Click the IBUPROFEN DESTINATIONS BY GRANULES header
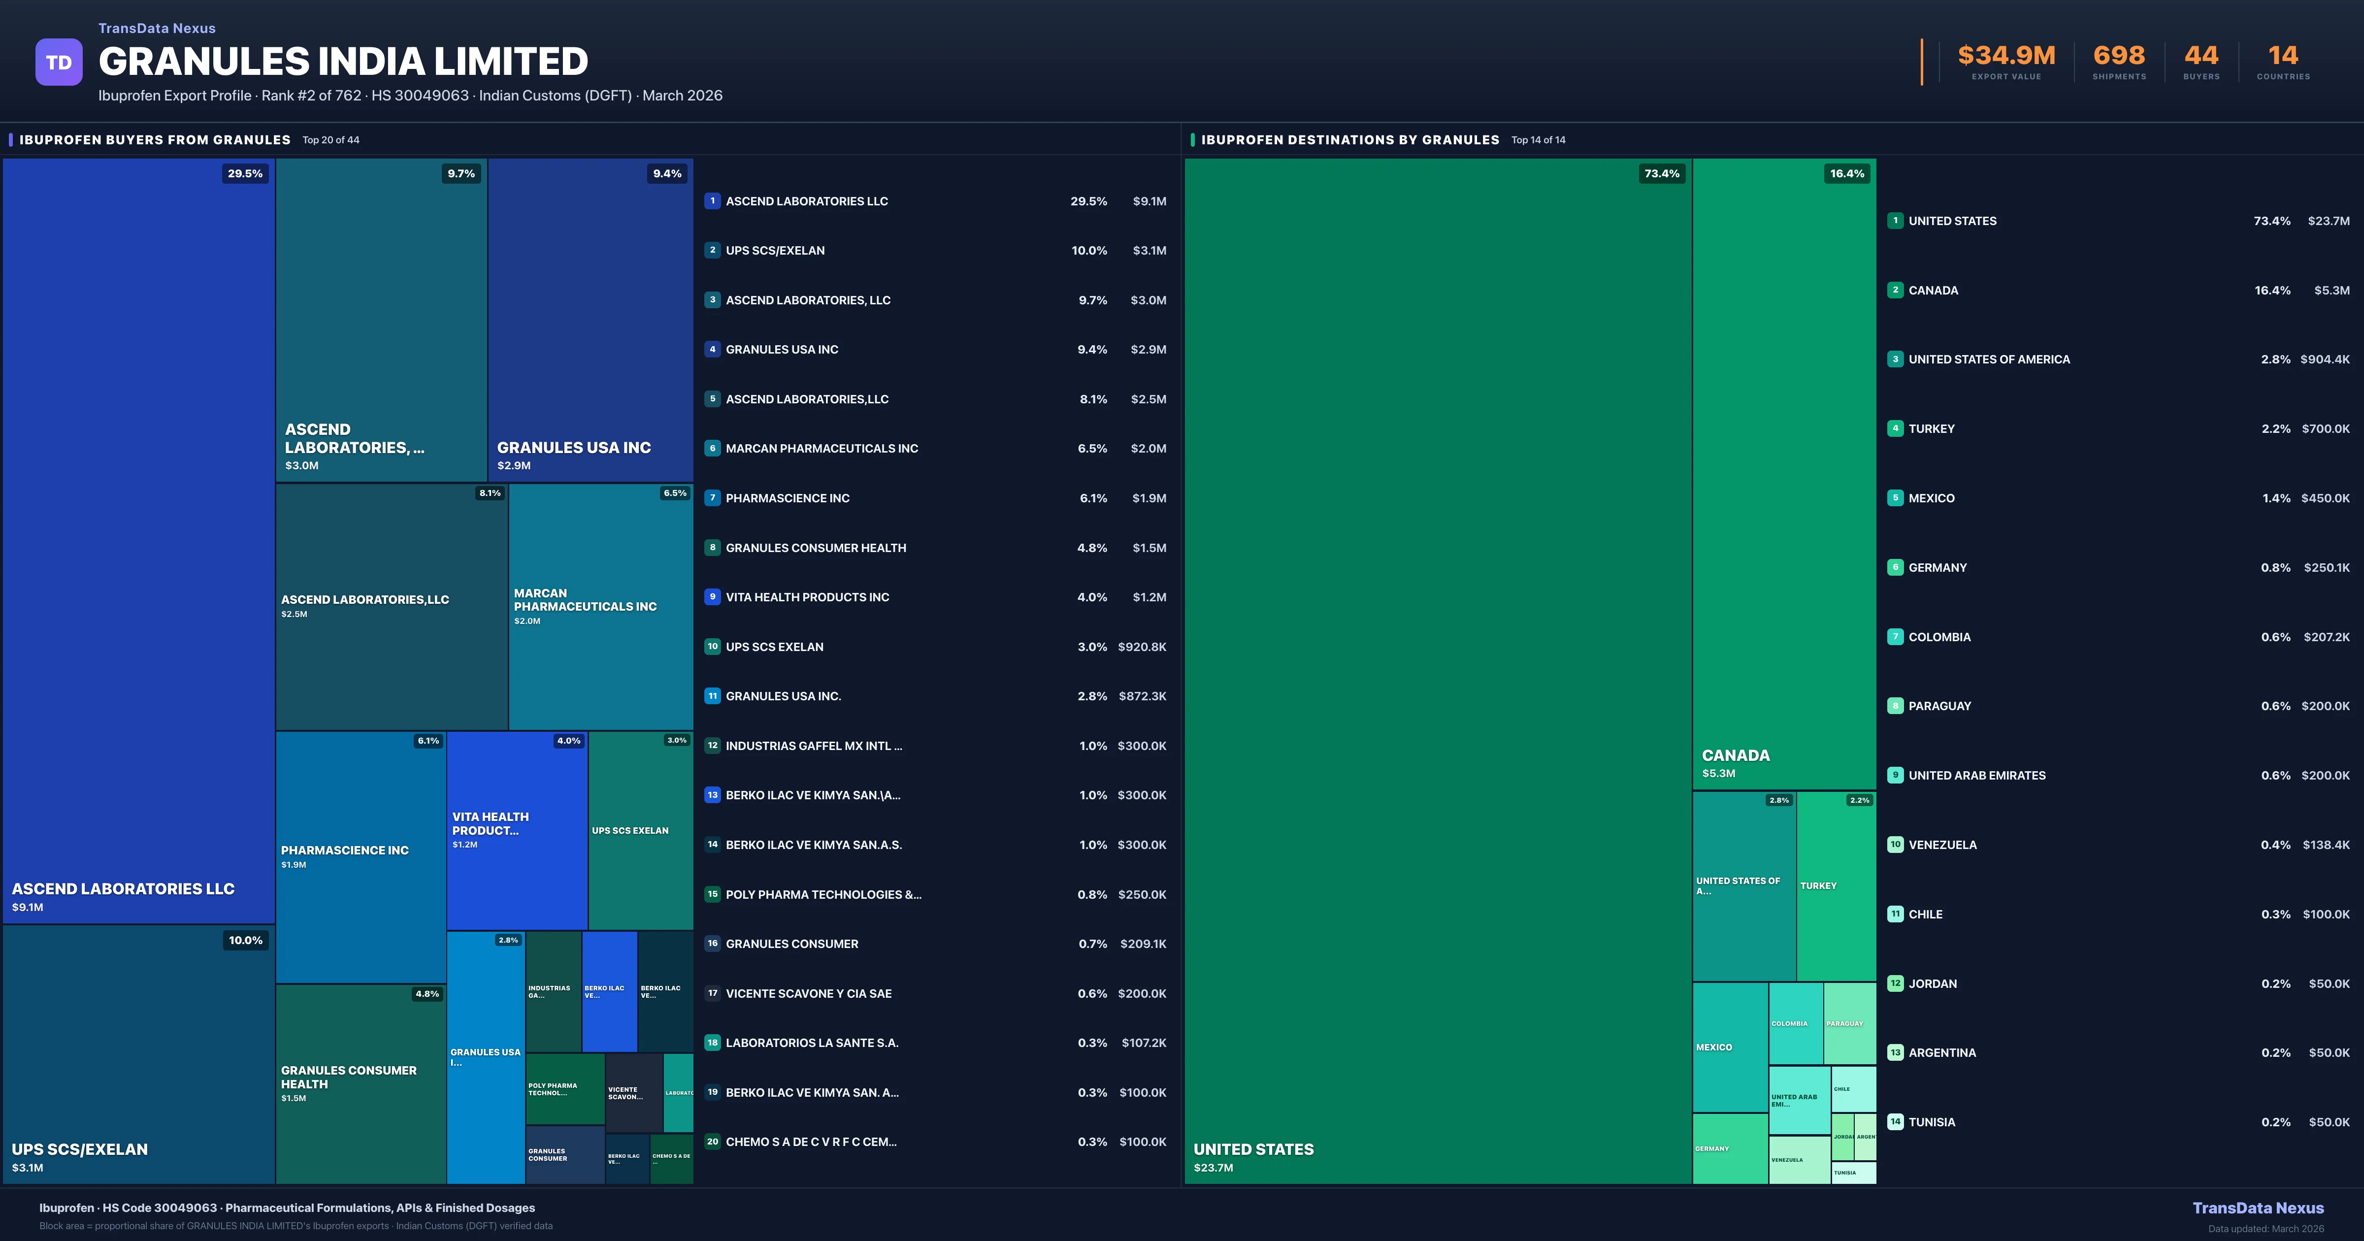2364x1241 pixels. (1349, 139)
